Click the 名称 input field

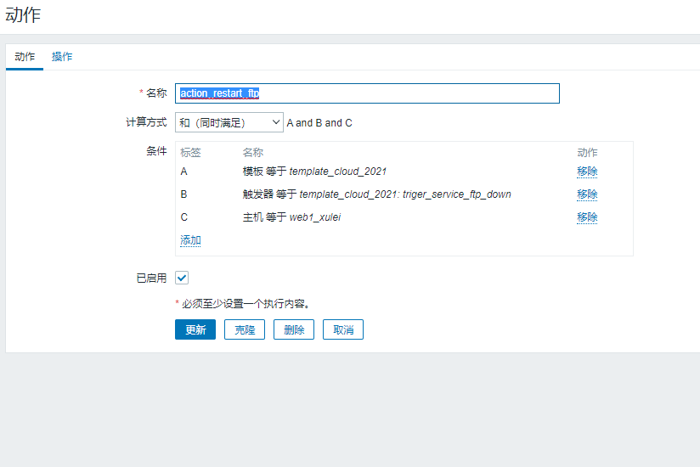367,93
